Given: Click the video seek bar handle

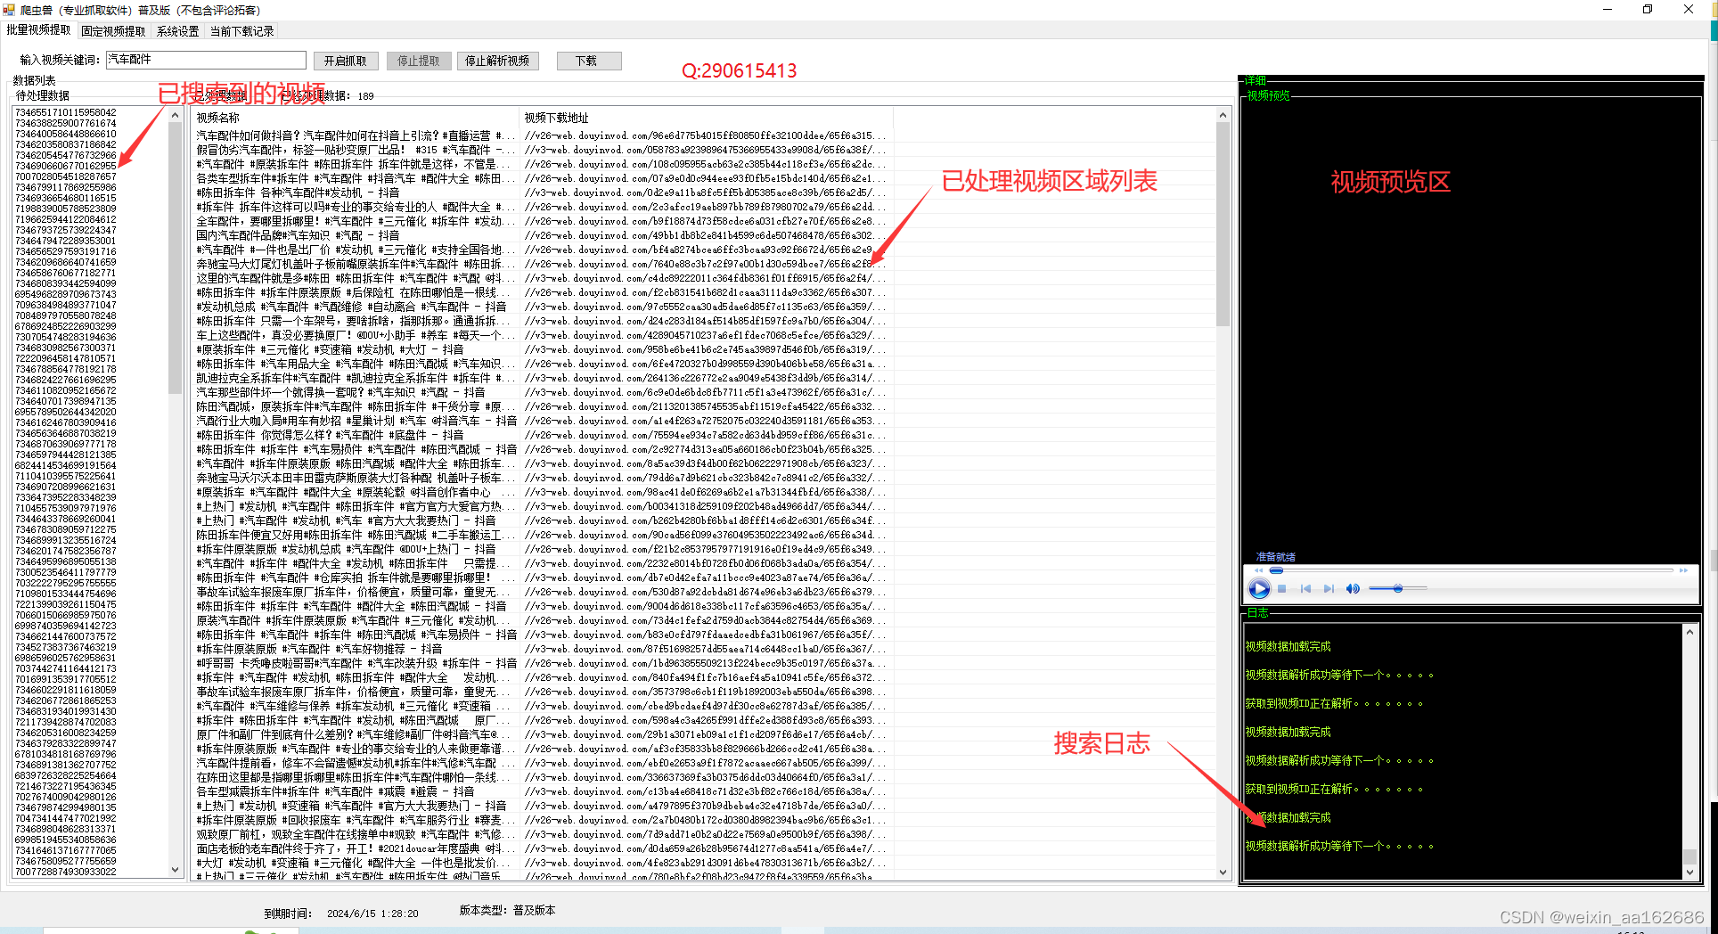Looking at the screenshot, I should 1276,570.
